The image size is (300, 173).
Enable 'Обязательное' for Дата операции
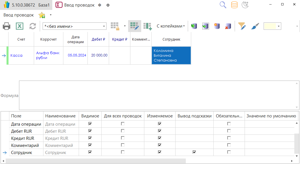(x=229, y=124)
